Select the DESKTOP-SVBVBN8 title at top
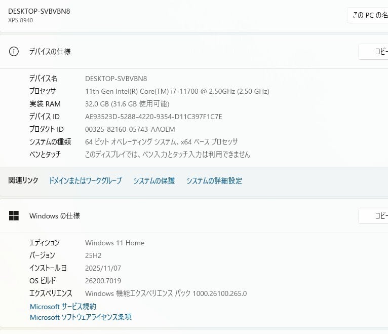The height and width of the screenshot is (334, 388). click(x=39, y=11)
